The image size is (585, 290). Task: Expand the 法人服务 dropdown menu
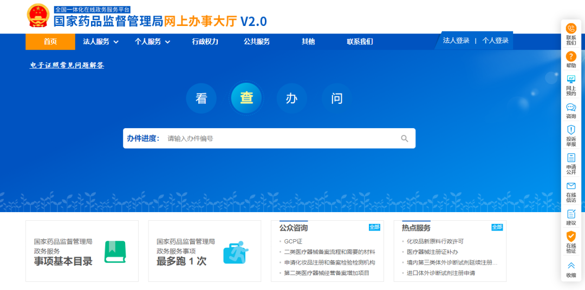101,42
